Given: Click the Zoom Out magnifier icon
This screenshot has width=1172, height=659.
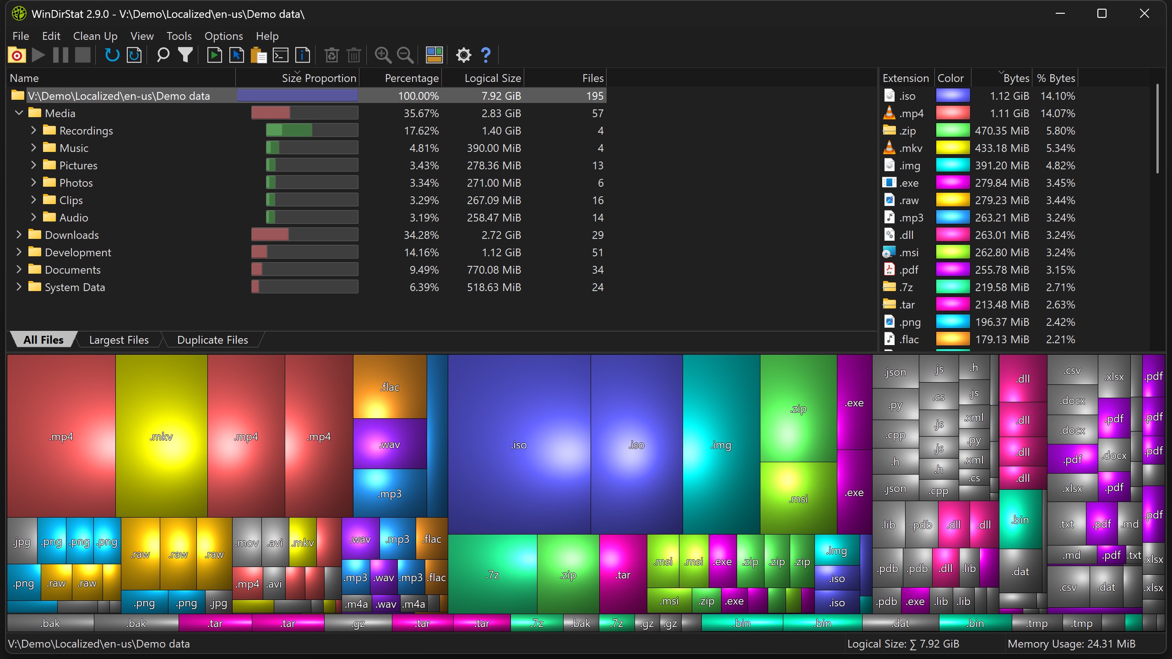Looking at the screenshot, I should (x=405, y=55).
